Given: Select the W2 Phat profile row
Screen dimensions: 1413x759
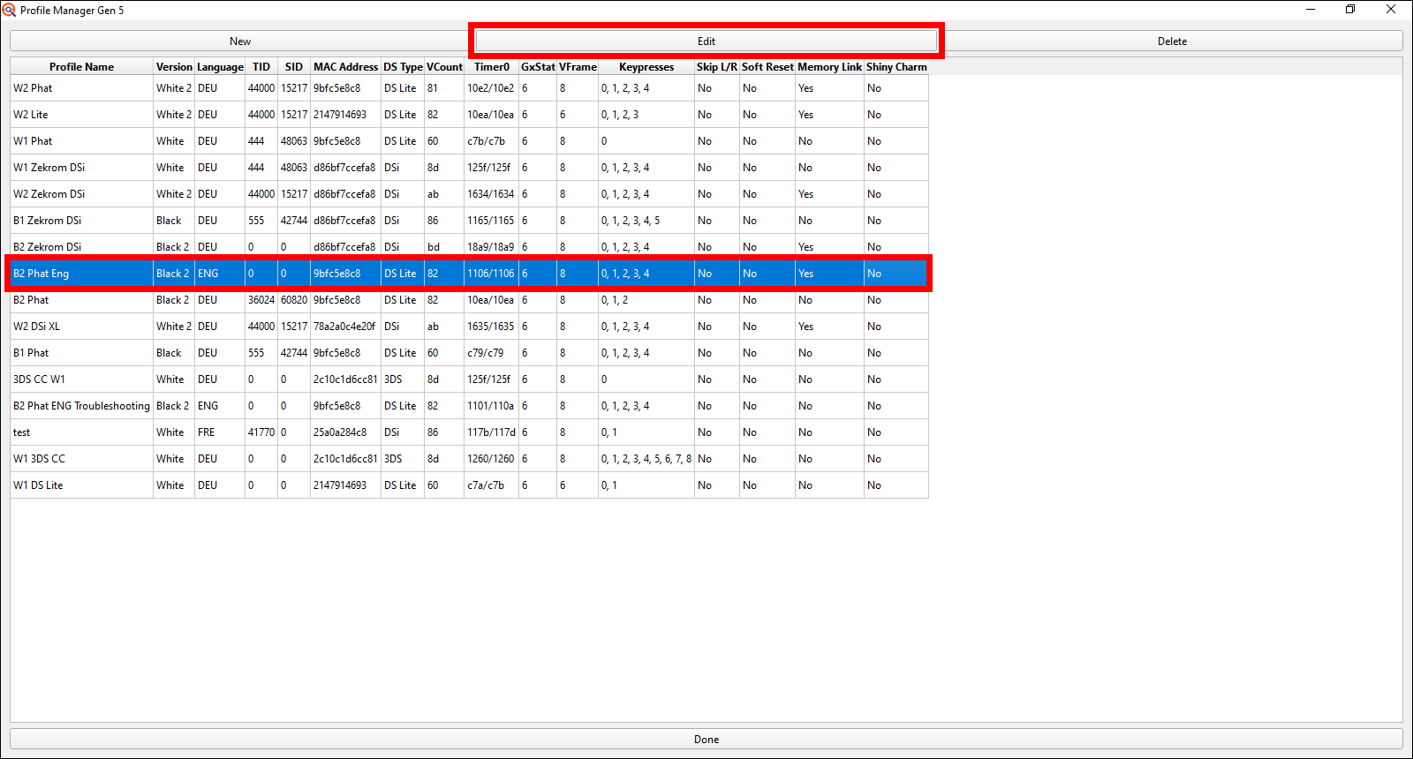Looking at the screenshot, I should (x=33, y=88).
